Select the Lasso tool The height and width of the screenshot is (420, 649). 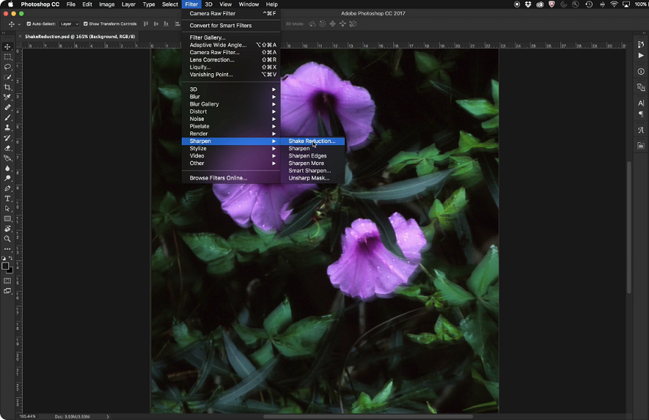pyautogui.click(x=8, y=67)
